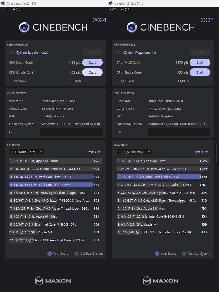219x292 pixels.
Task: Click the Details filter icon in right window
Action: coord(207,152)
